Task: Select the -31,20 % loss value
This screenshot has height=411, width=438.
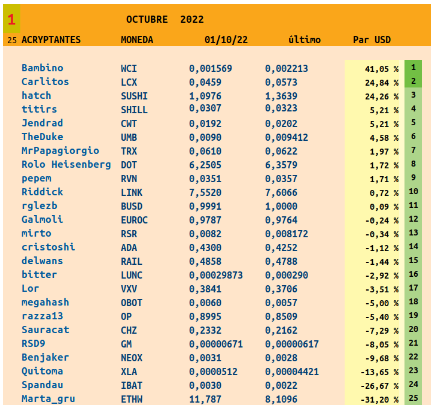Action: click(379, 400)
